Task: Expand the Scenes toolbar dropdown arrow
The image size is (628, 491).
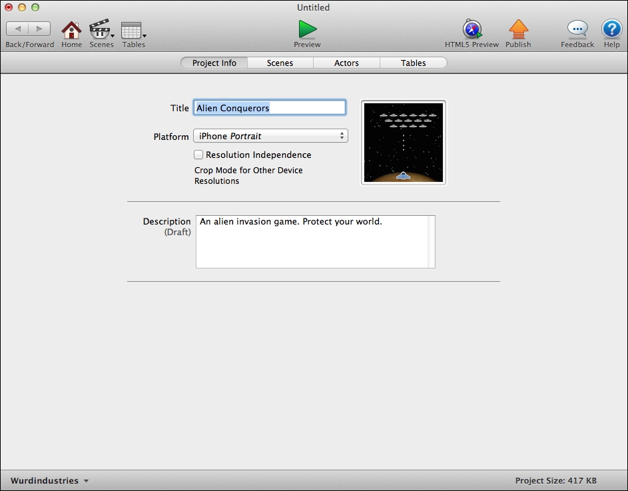Action: pos(113,36)
